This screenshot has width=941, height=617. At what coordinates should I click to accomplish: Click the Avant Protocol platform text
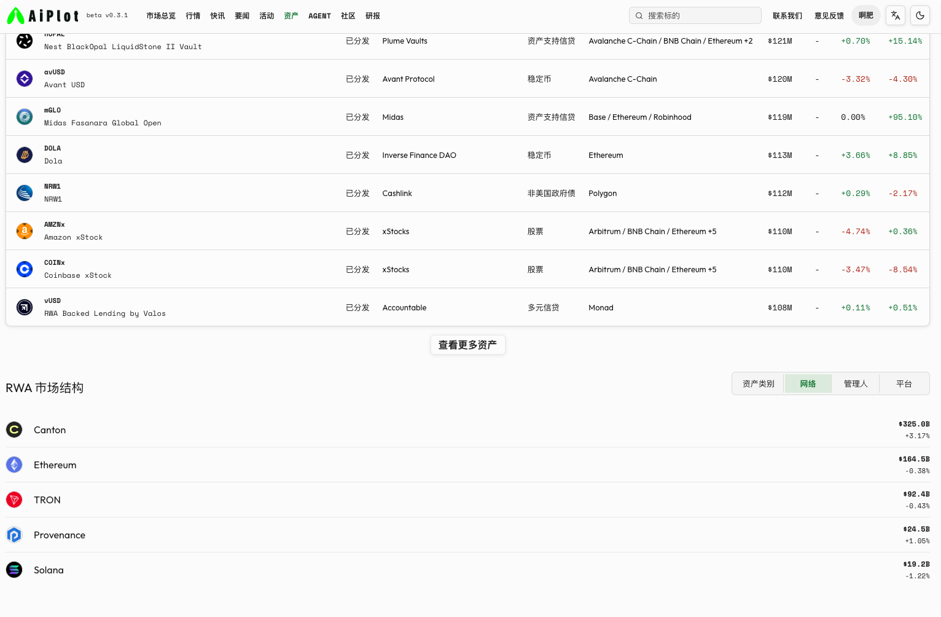pyautogui.click(x=408, y=79)
